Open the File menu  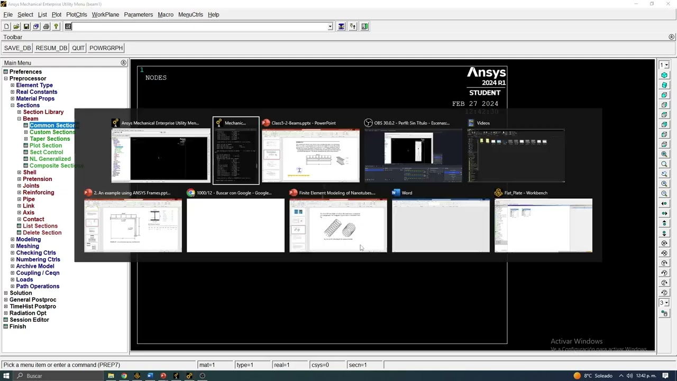click(8, 15)
